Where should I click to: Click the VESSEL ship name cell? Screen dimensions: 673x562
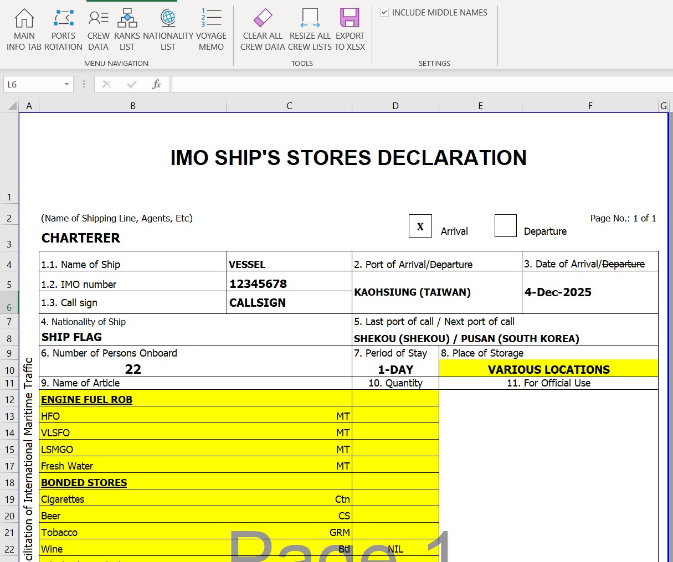pos(289,262)
